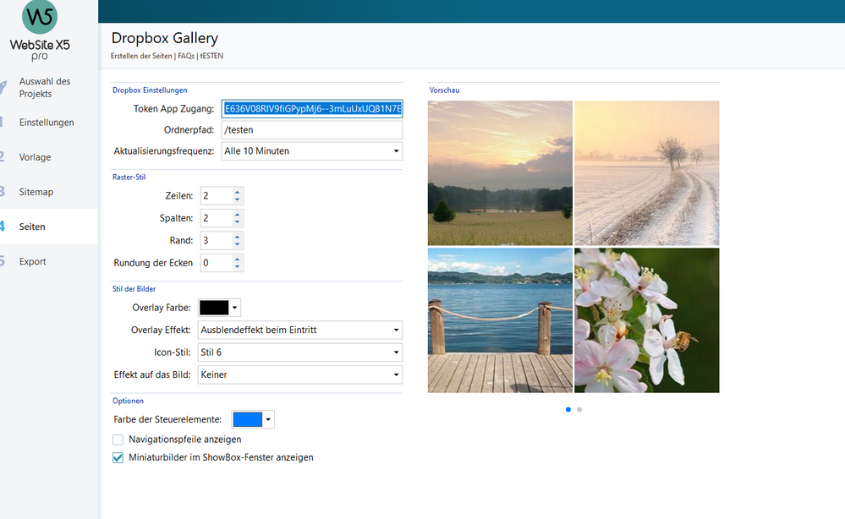Decrease Rundung der Ecken with down arrow

[238, 267]
